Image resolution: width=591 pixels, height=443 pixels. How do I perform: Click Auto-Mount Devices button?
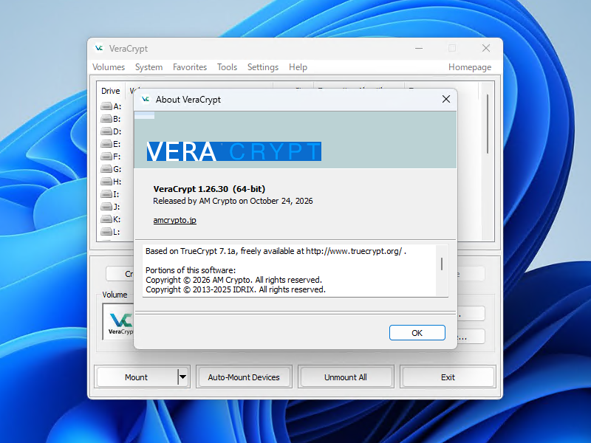pos(244,377)
